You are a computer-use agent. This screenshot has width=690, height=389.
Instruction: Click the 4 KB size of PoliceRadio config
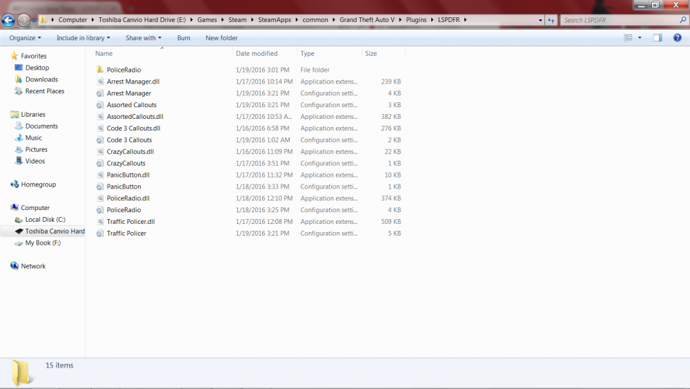394,210
